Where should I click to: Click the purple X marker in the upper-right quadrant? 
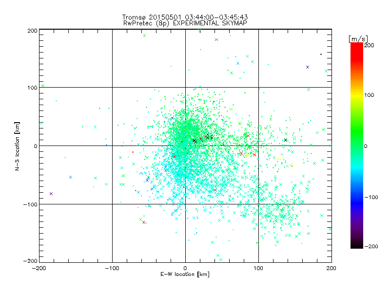(308, 67)
